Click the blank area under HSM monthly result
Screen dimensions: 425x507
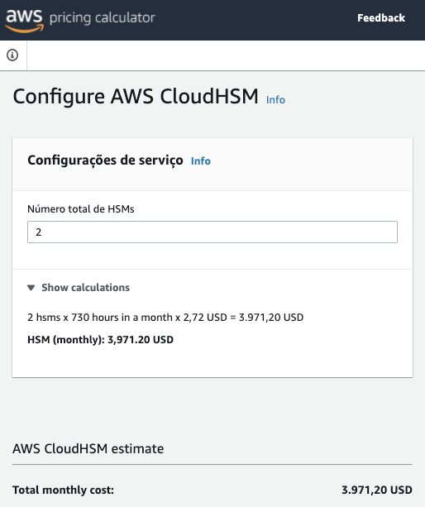pyautogui.click(x=212, y=361)
